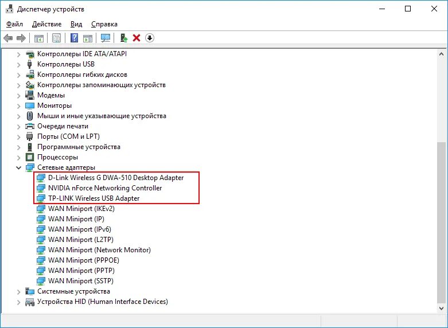Click the Сетевые адаптеры category label

tap(66, 167)
